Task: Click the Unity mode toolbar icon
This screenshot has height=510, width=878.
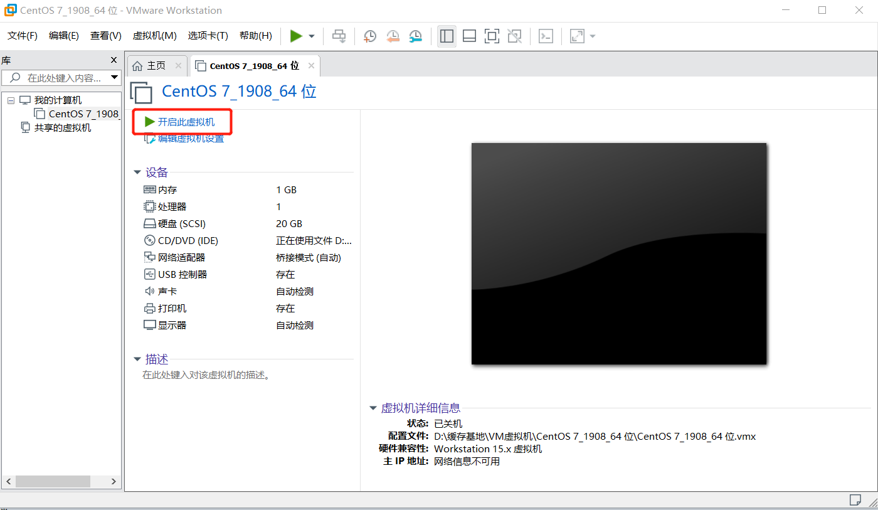Action: [x=514, y=36]
